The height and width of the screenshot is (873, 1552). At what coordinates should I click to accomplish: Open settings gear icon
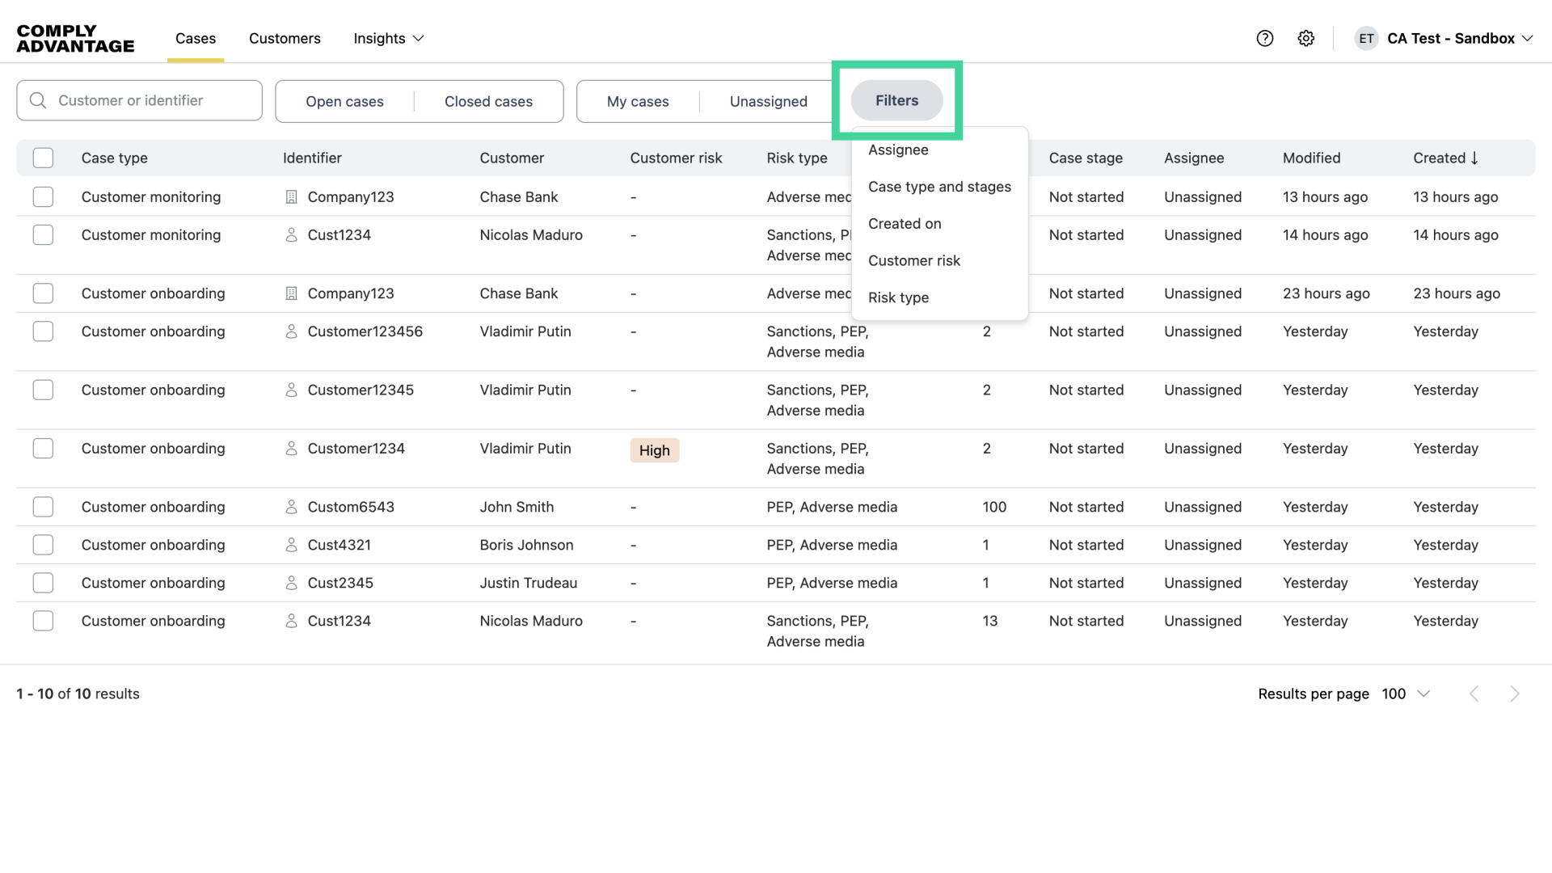pos(1306,38)
